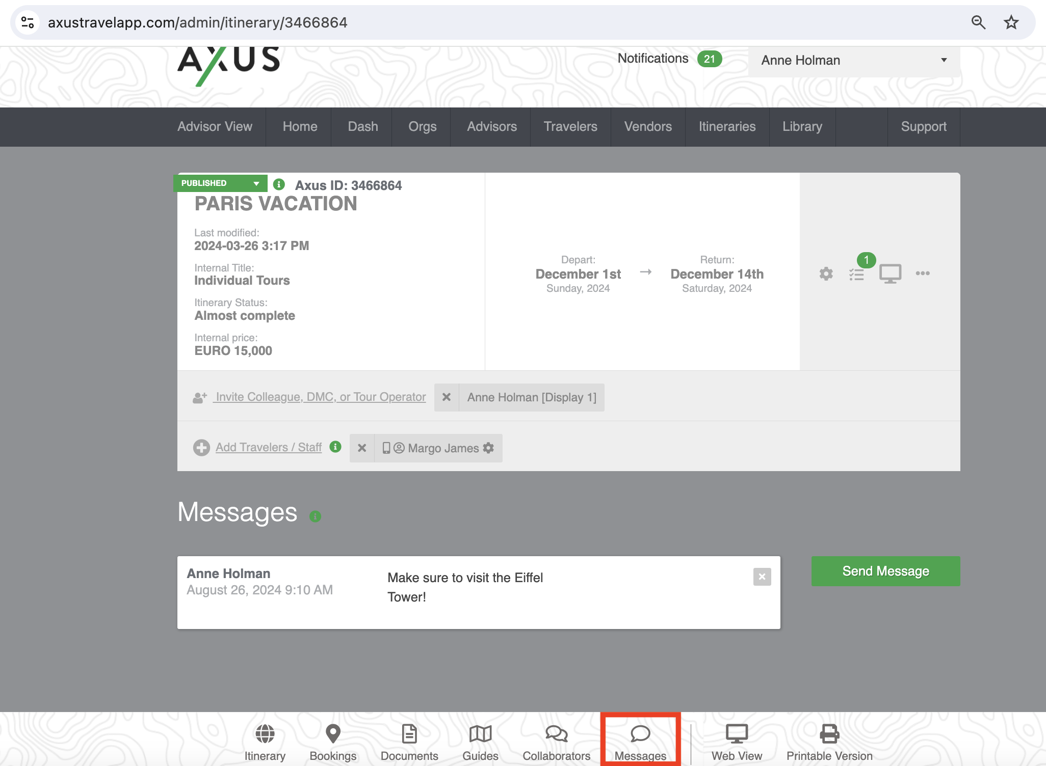Click the itinerary settings gear icon
The image size is (1046, 766).
coord(826,274)
